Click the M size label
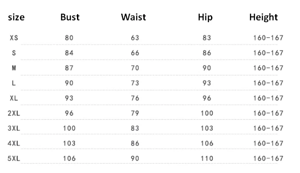 (x=14, y=68)
